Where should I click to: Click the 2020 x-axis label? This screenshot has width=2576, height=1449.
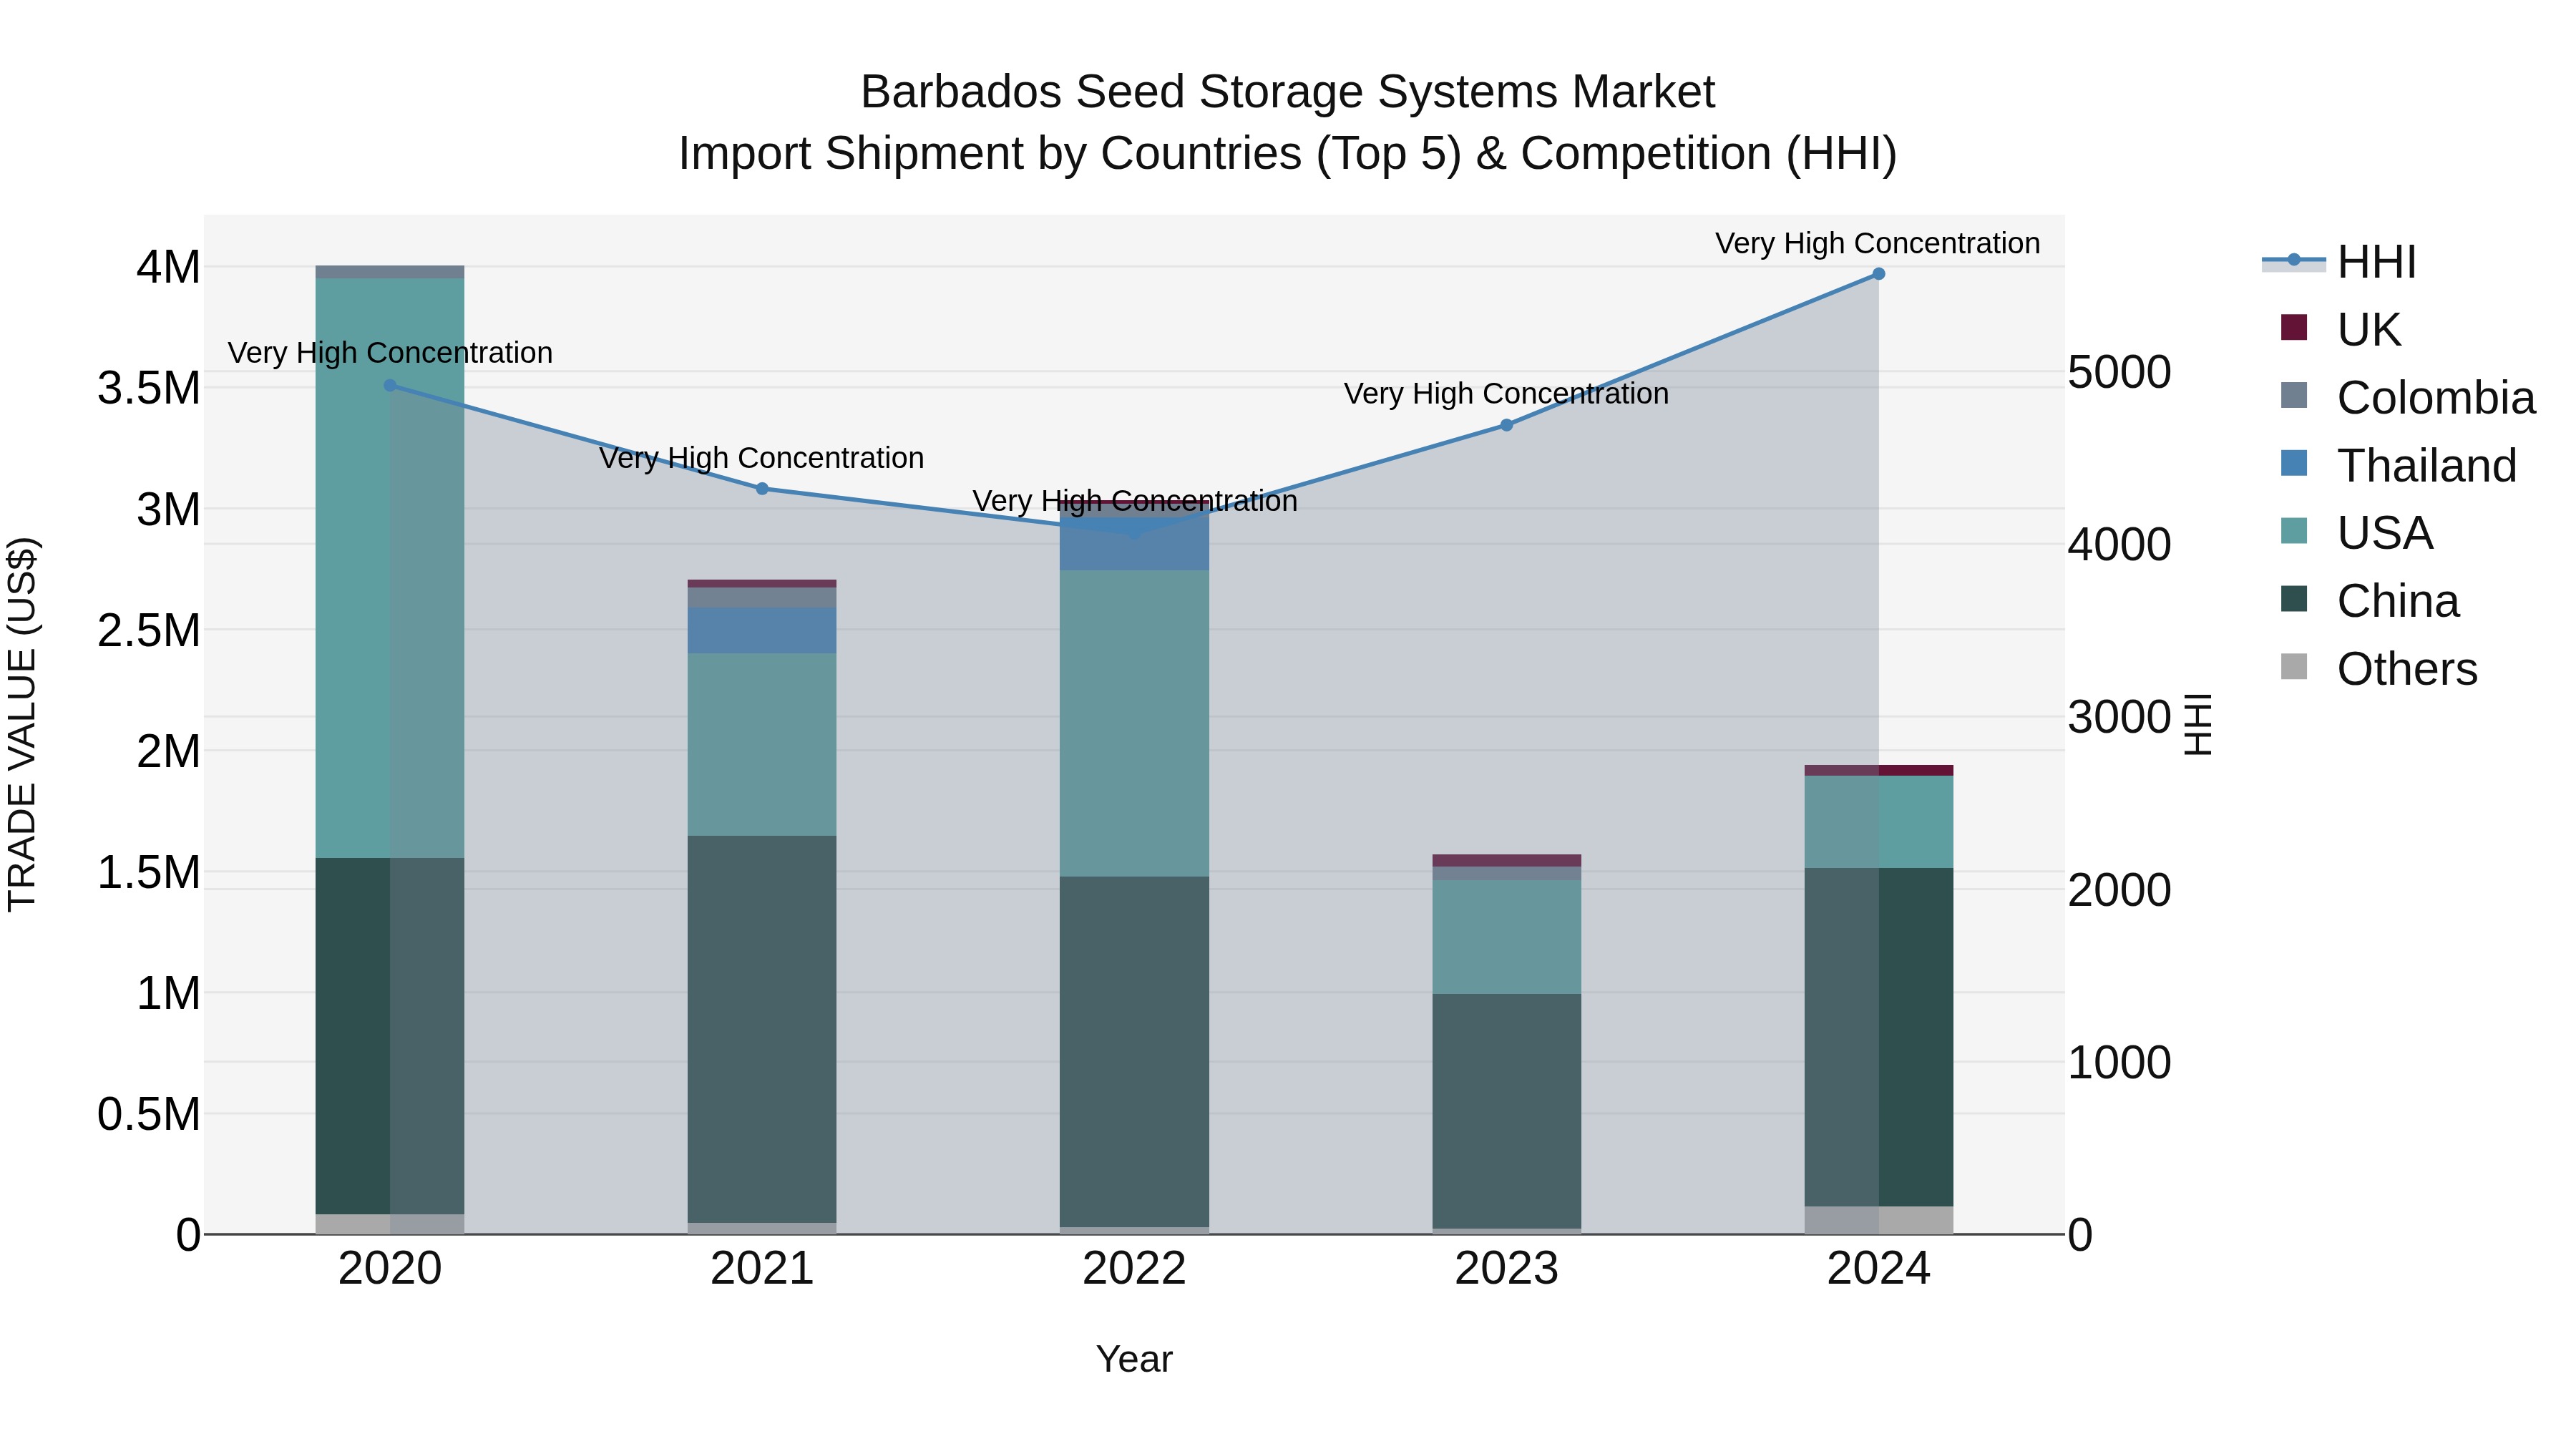[390, 1269]
